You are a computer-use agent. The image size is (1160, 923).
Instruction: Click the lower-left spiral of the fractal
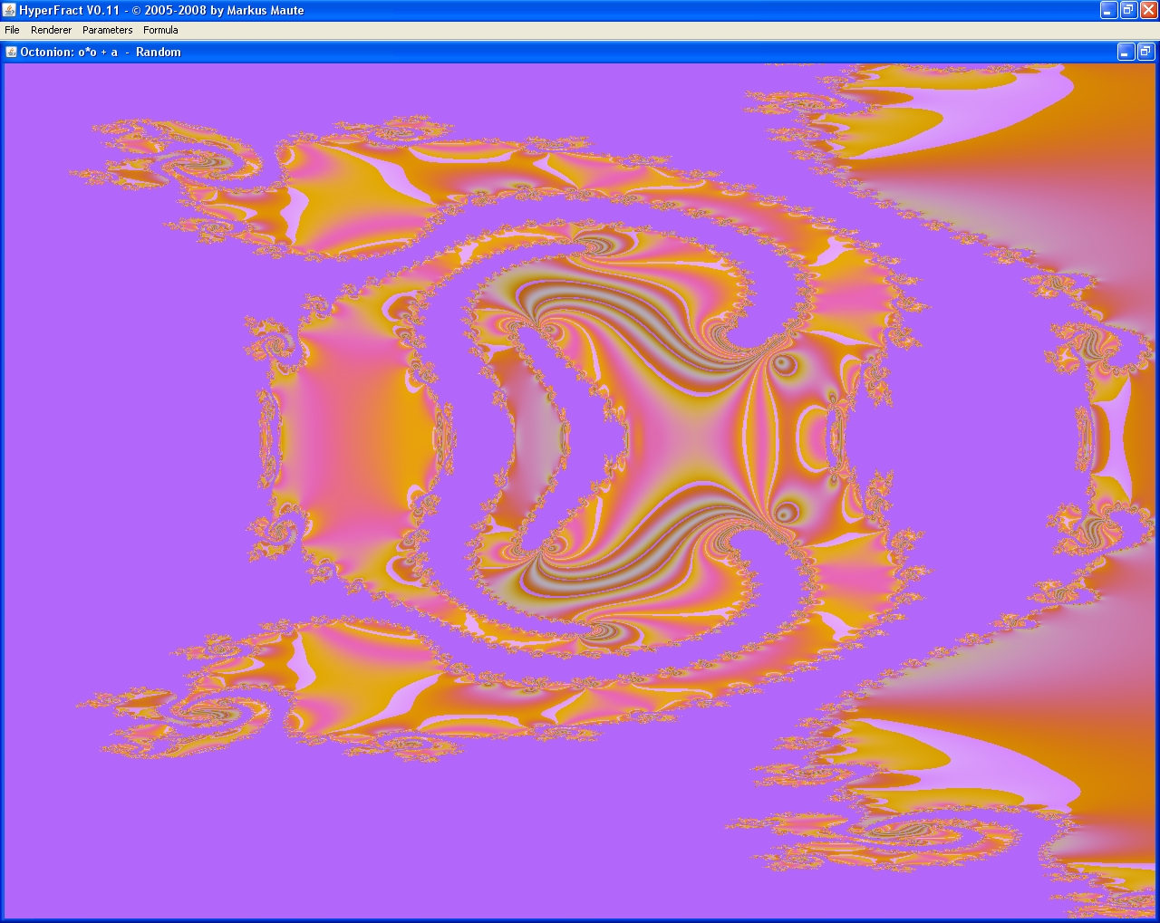pyautogui.click(x=198, y=712)
